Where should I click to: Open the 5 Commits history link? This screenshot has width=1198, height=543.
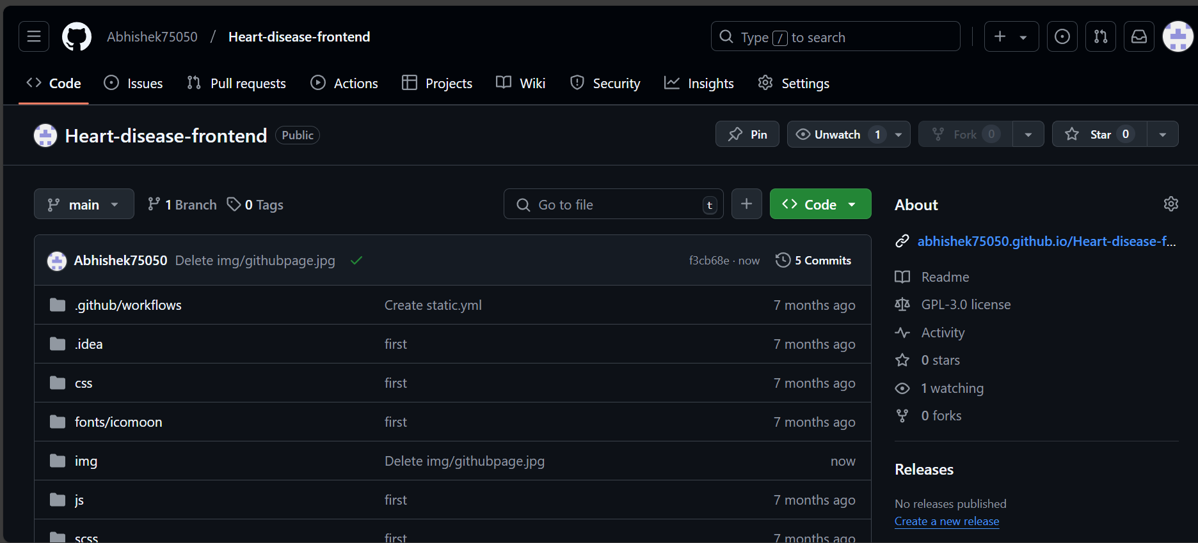[813, 260]
